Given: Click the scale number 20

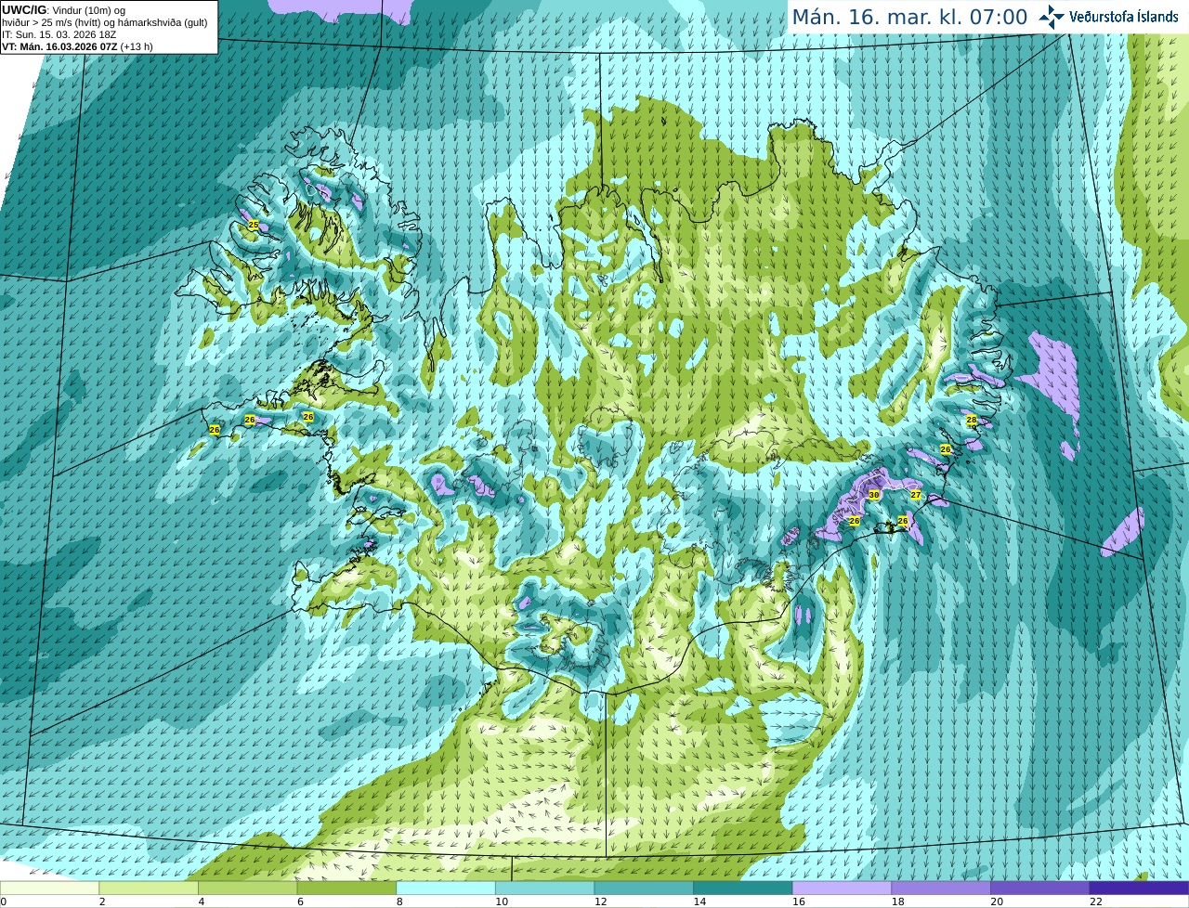Looking at the screenshot, I should pyautogui.click(x=997, y=902).
